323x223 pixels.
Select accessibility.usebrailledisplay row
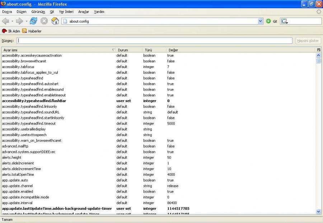coord(159,129)
